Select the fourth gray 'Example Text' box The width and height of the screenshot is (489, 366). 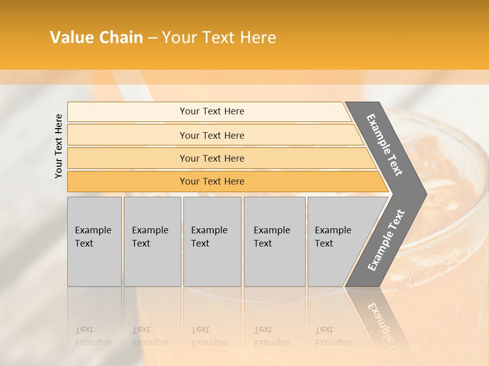coord(274,241)
